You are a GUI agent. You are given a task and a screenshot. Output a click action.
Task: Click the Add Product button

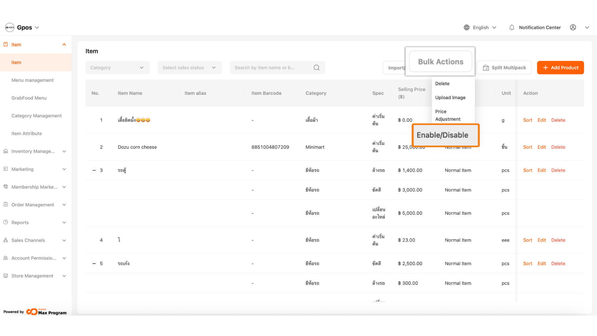point(560,68)
